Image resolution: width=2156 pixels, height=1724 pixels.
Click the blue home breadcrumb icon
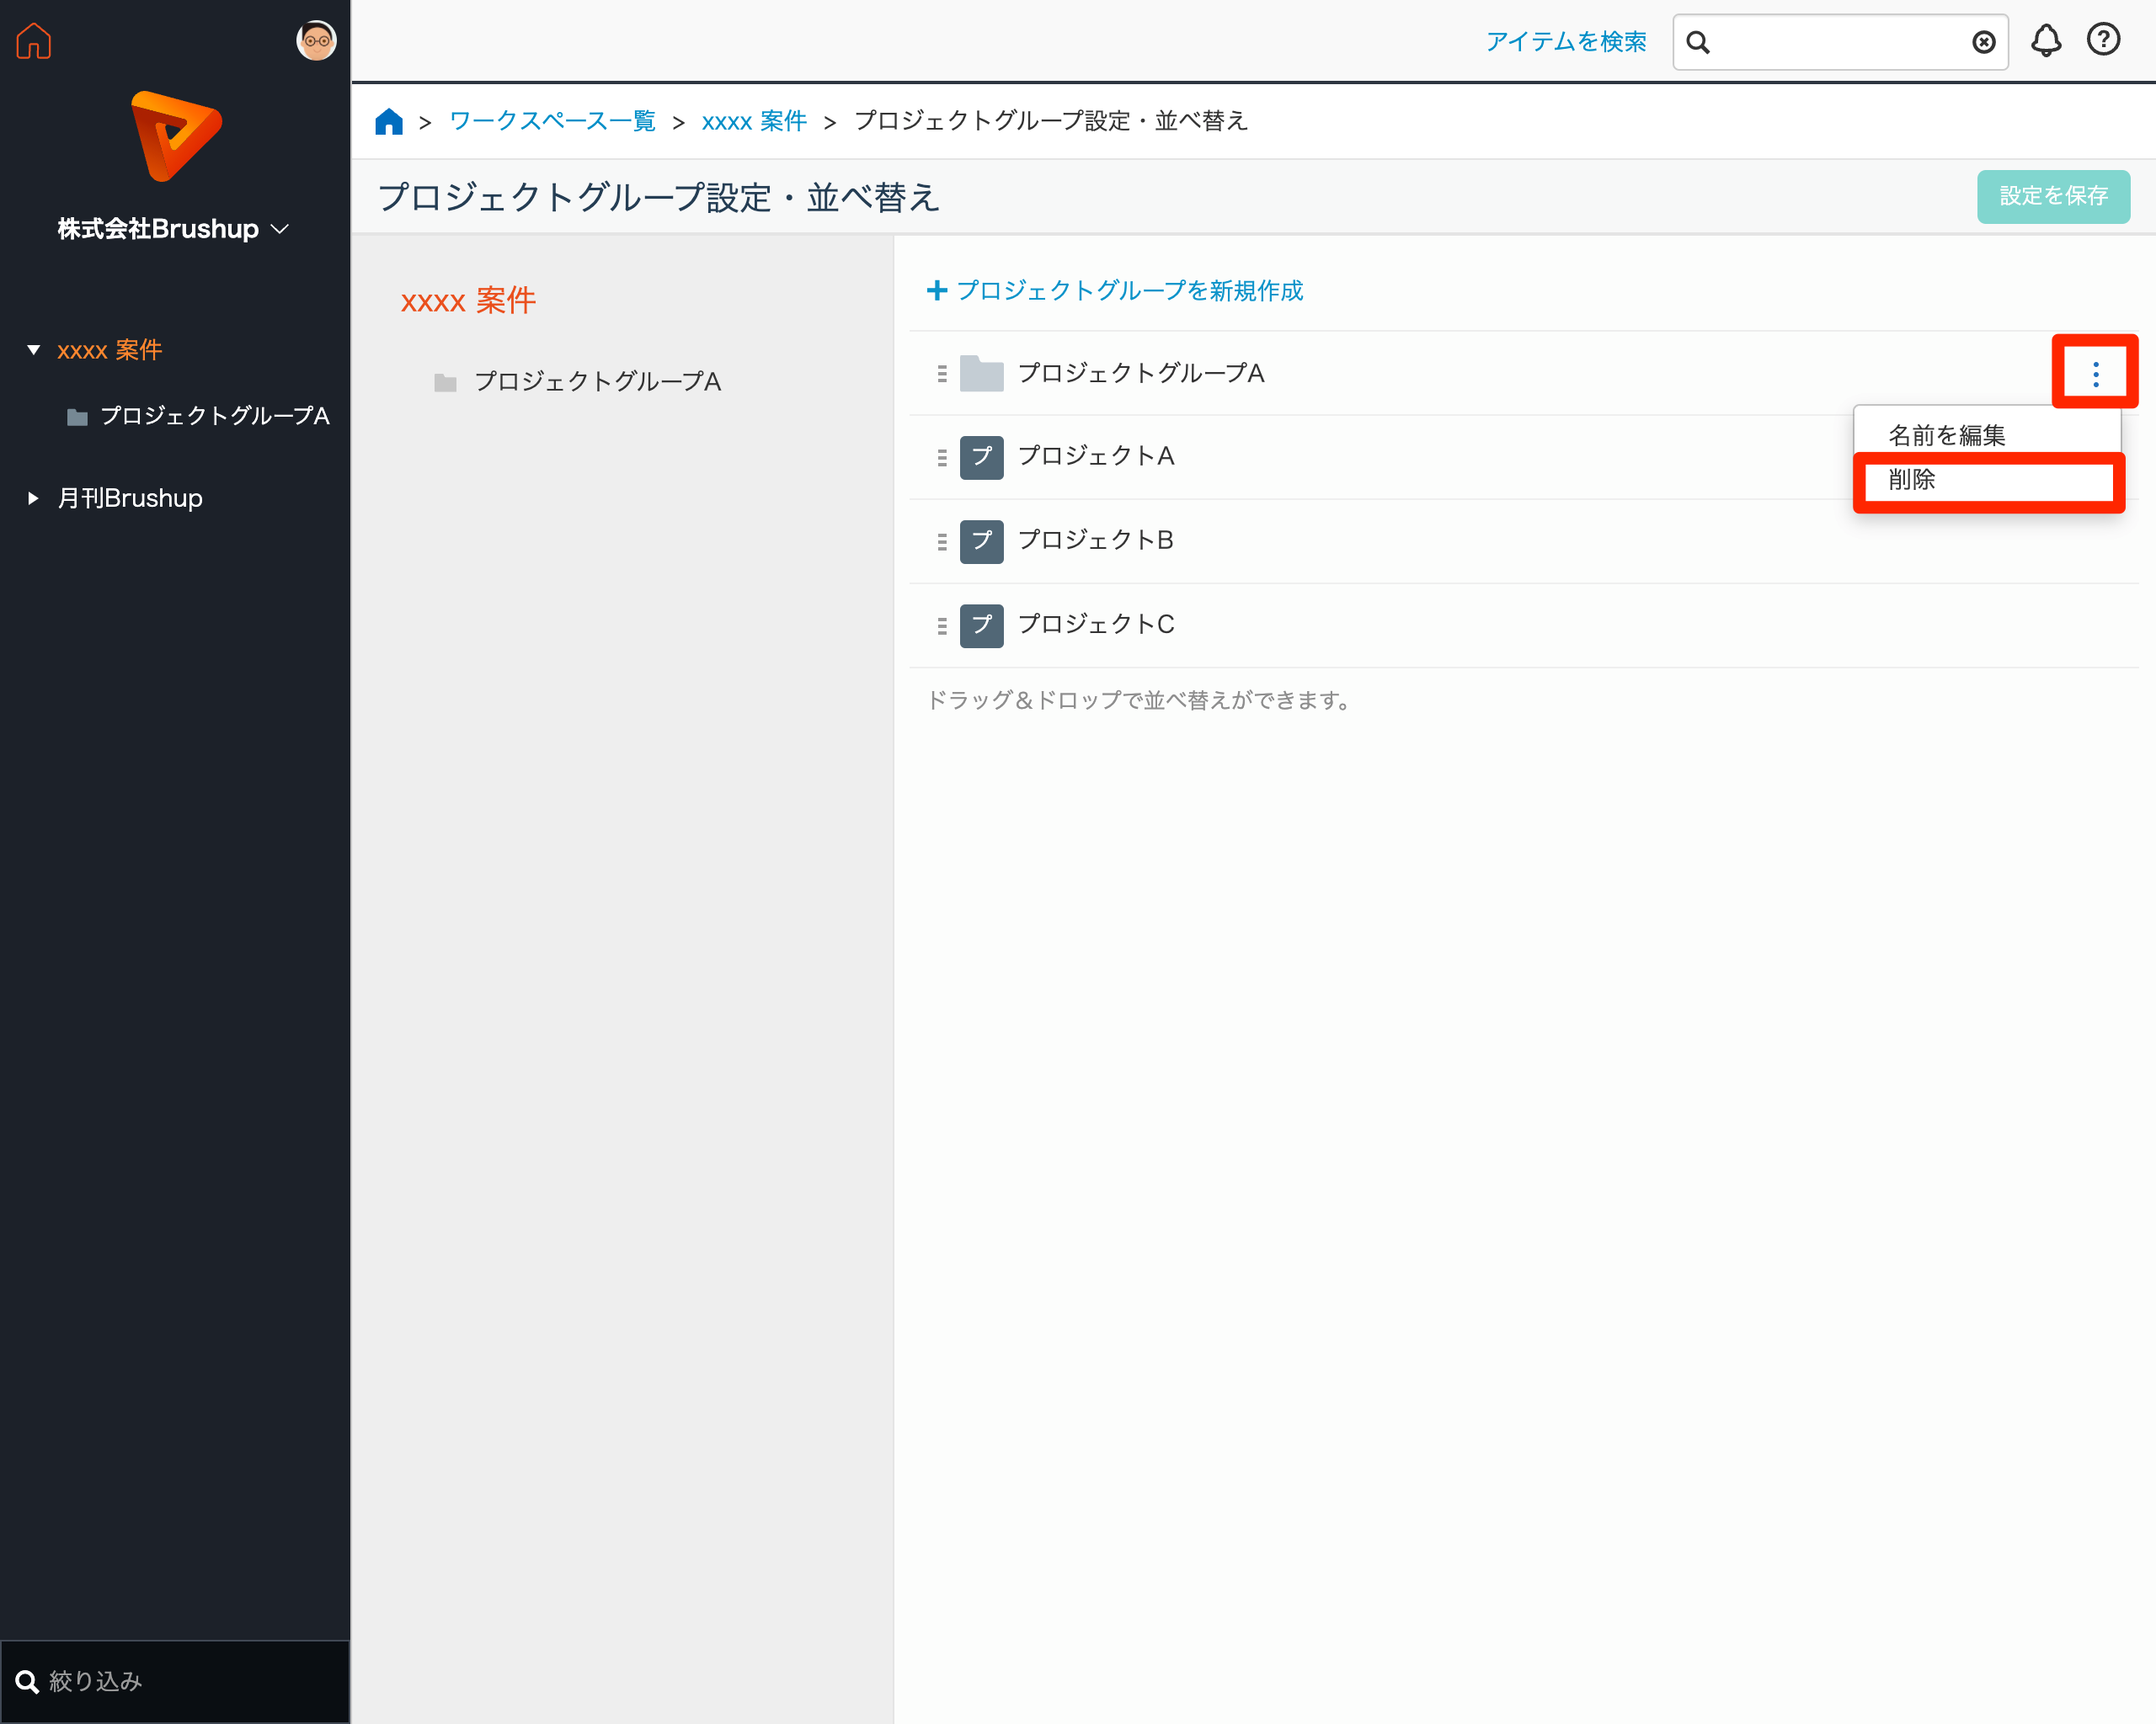(389, 122)
